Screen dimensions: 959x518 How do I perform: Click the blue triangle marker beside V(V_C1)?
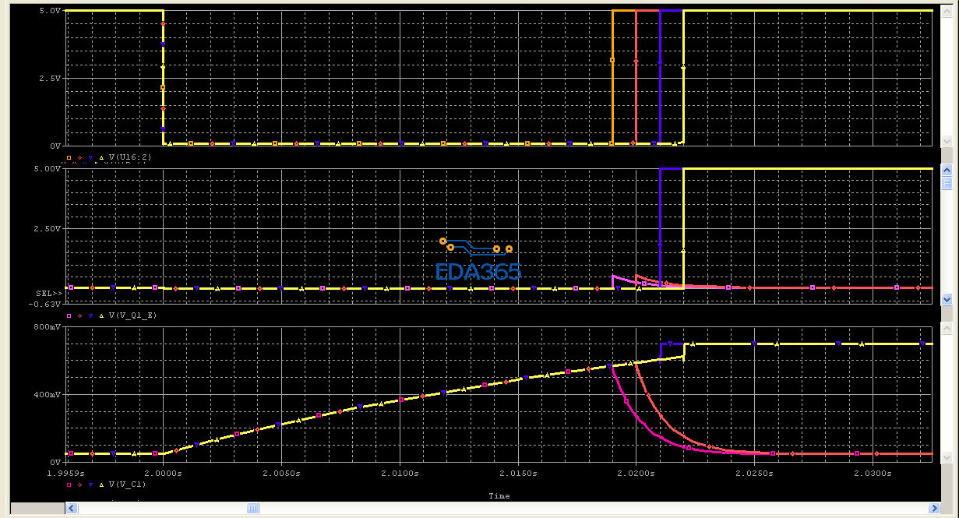click(x=91, y=485)
